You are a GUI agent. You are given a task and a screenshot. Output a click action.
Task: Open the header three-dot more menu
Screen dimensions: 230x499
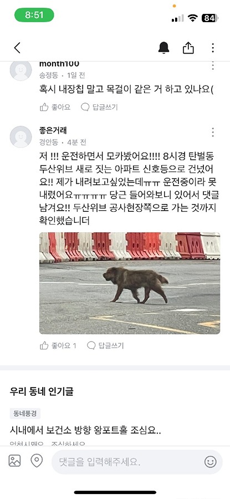point(213,48)
